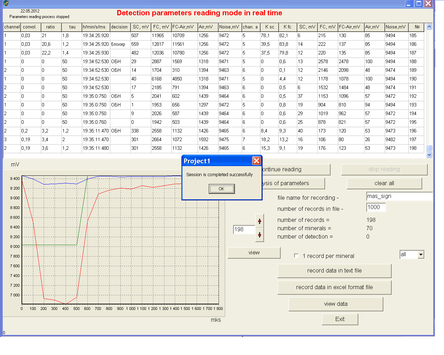Click the red up arrow stepper
Screen dimensions: 444x355
pos(259,221)
